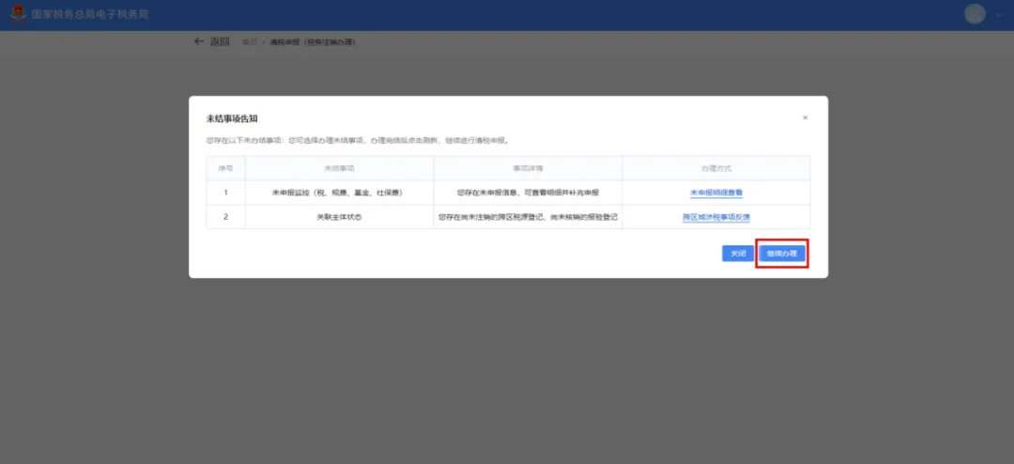The height and width of the screenshot is (464, 1014).
Task: Click the national tax bureau emblem logo
Action: coord(19,13)
